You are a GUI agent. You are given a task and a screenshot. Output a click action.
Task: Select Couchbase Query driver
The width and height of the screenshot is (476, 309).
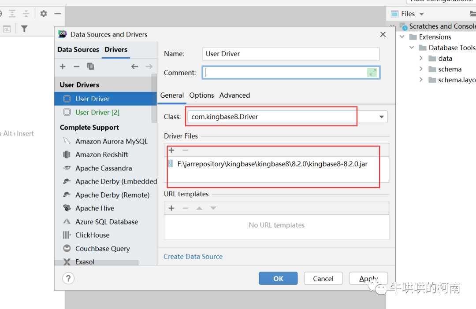point(105,249)
